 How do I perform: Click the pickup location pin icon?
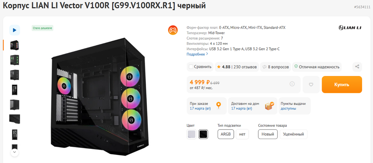pos(219,105)
